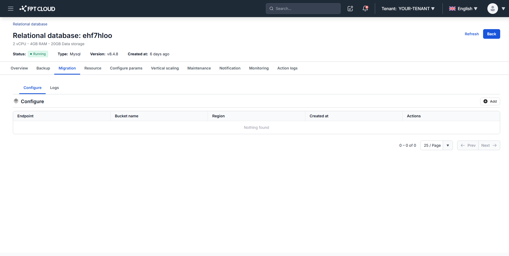509x256 pixels.
Task: Switch to the Backup tab
Action: (43, 68)
